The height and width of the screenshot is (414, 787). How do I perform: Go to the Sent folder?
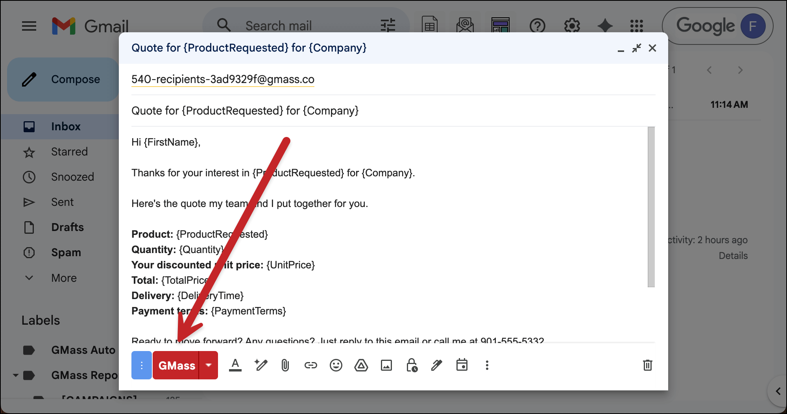pyautogui.click(x=62, y=202)
